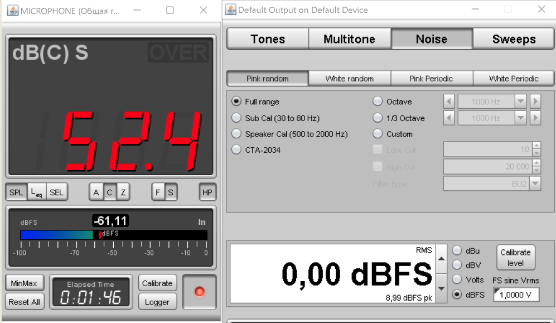This screenshot has width=556, height=323.
Task: Select the Leq measurement mode
Action: point(37,192)
